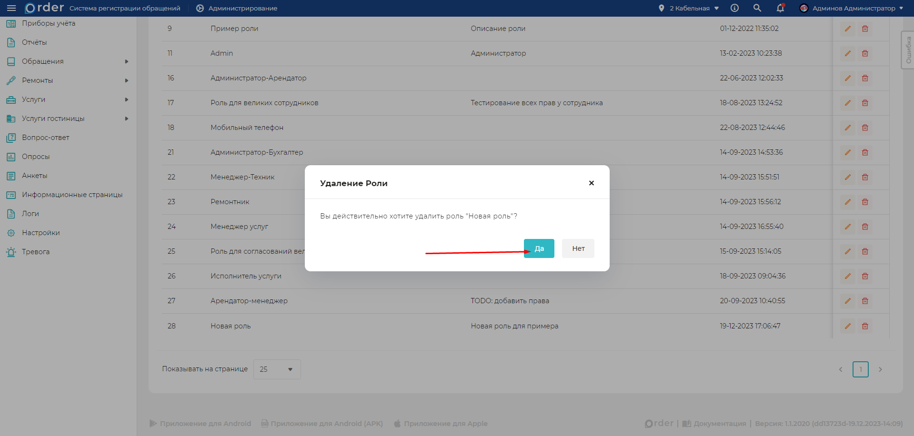
Task: Click the notification bell icon
Action: (x=780, y=8)
